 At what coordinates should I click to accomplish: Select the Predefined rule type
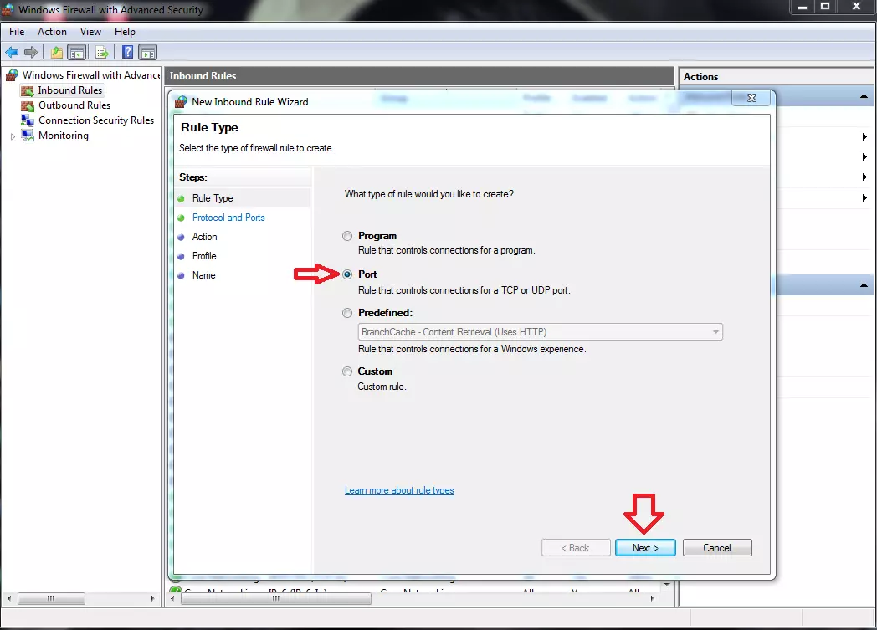tap(347, 313)
